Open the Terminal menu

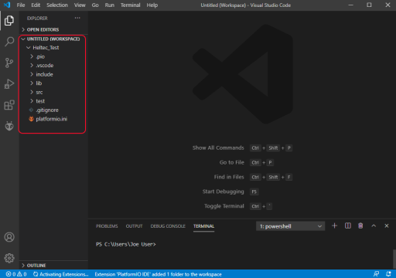point(131,5)
